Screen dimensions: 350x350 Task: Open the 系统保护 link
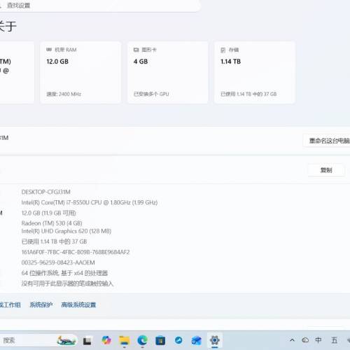(x=41, y=304)
